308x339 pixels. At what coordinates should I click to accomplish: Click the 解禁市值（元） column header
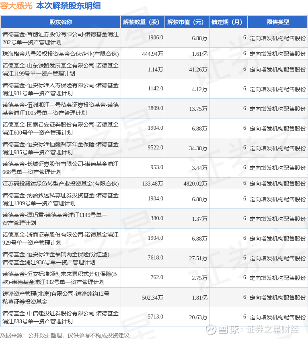187,22
